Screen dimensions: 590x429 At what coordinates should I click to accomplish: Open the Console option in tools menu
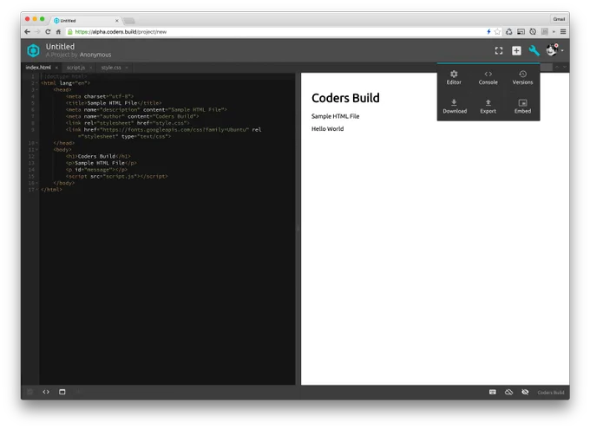pos(488,77)
